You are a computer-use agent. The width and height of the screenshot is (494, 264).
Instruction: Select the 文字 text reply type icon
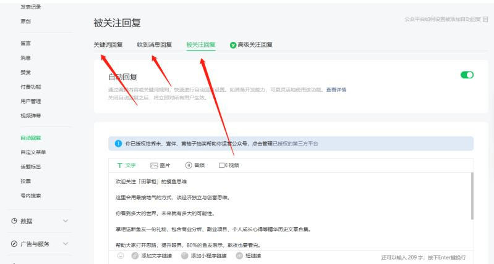119,165
